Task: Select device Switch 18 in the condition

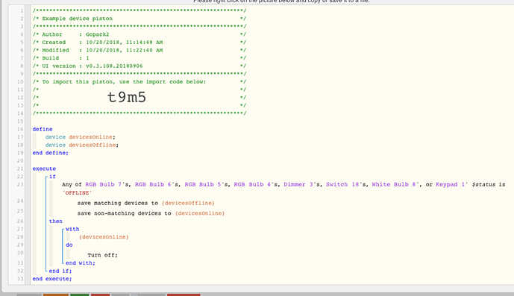Action: (x=342, y=185)
